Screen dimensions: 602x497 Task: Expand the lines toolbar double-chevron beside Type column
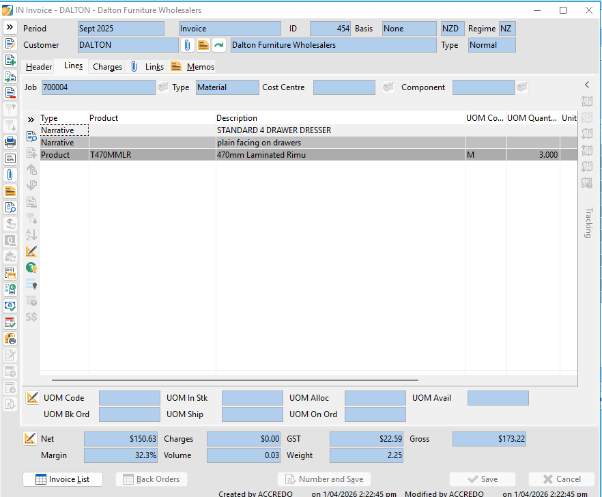click(x=31, y=120)
